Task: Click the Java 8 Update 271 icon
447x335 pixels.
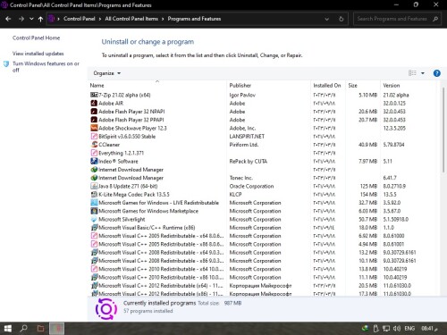Action: tap(94, 186)
